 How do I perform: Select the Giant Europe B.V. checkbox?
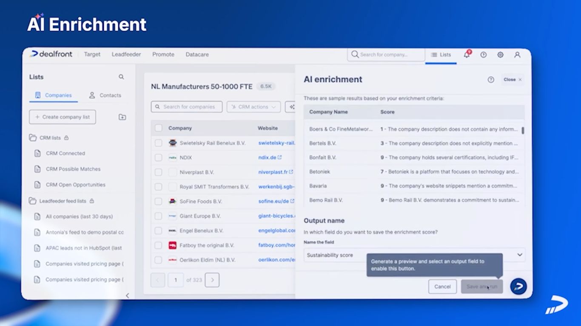click(x=158, y=216)
